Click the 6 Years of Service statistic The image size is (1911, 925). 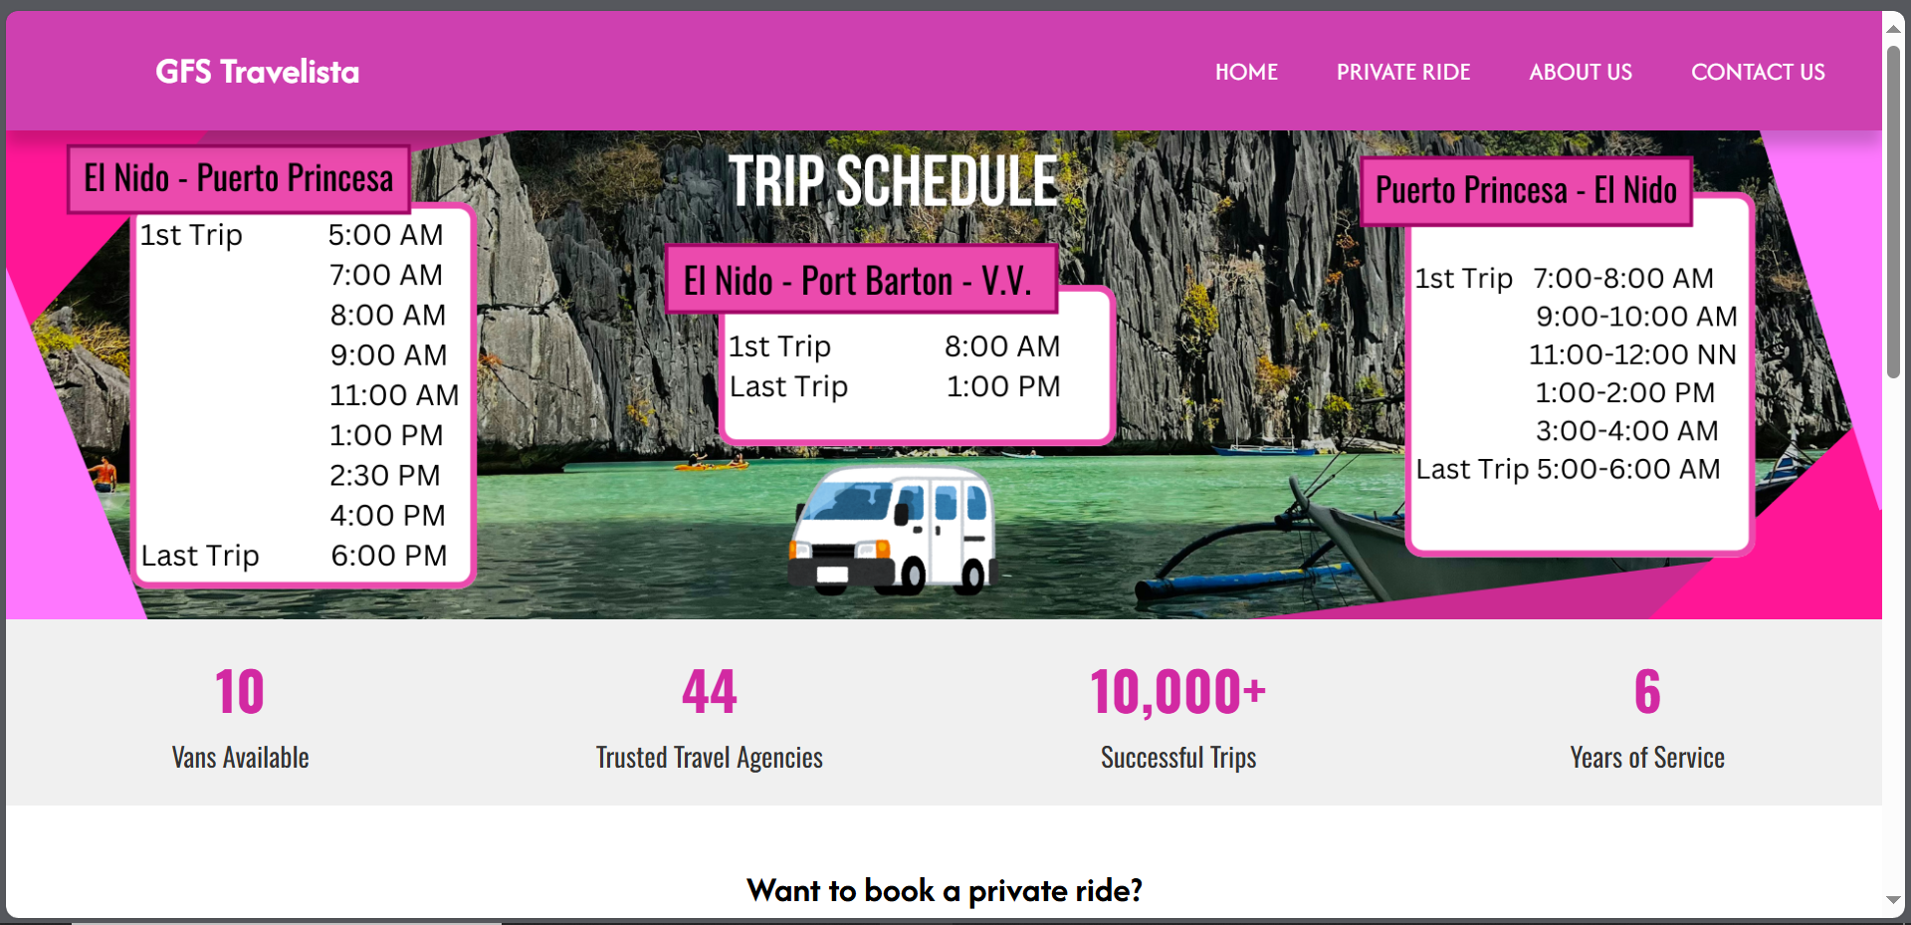(1646, 717)
